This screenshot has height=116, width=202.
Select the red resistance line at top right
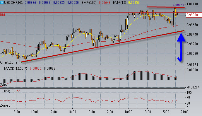pos(166,7)
